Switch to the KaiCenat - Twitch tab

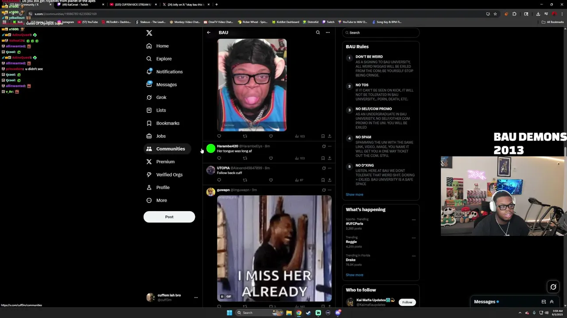[80, 4]
